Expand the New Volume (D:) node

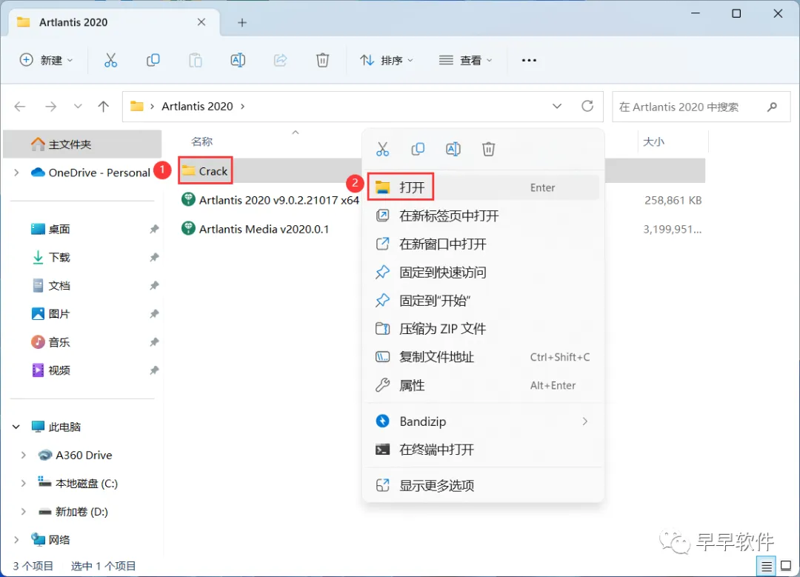coord(24,511)
